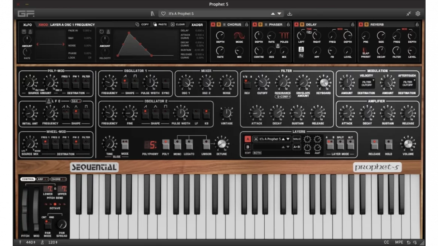Select the CHORD tab
438x246 pixels.
(58, 179)
